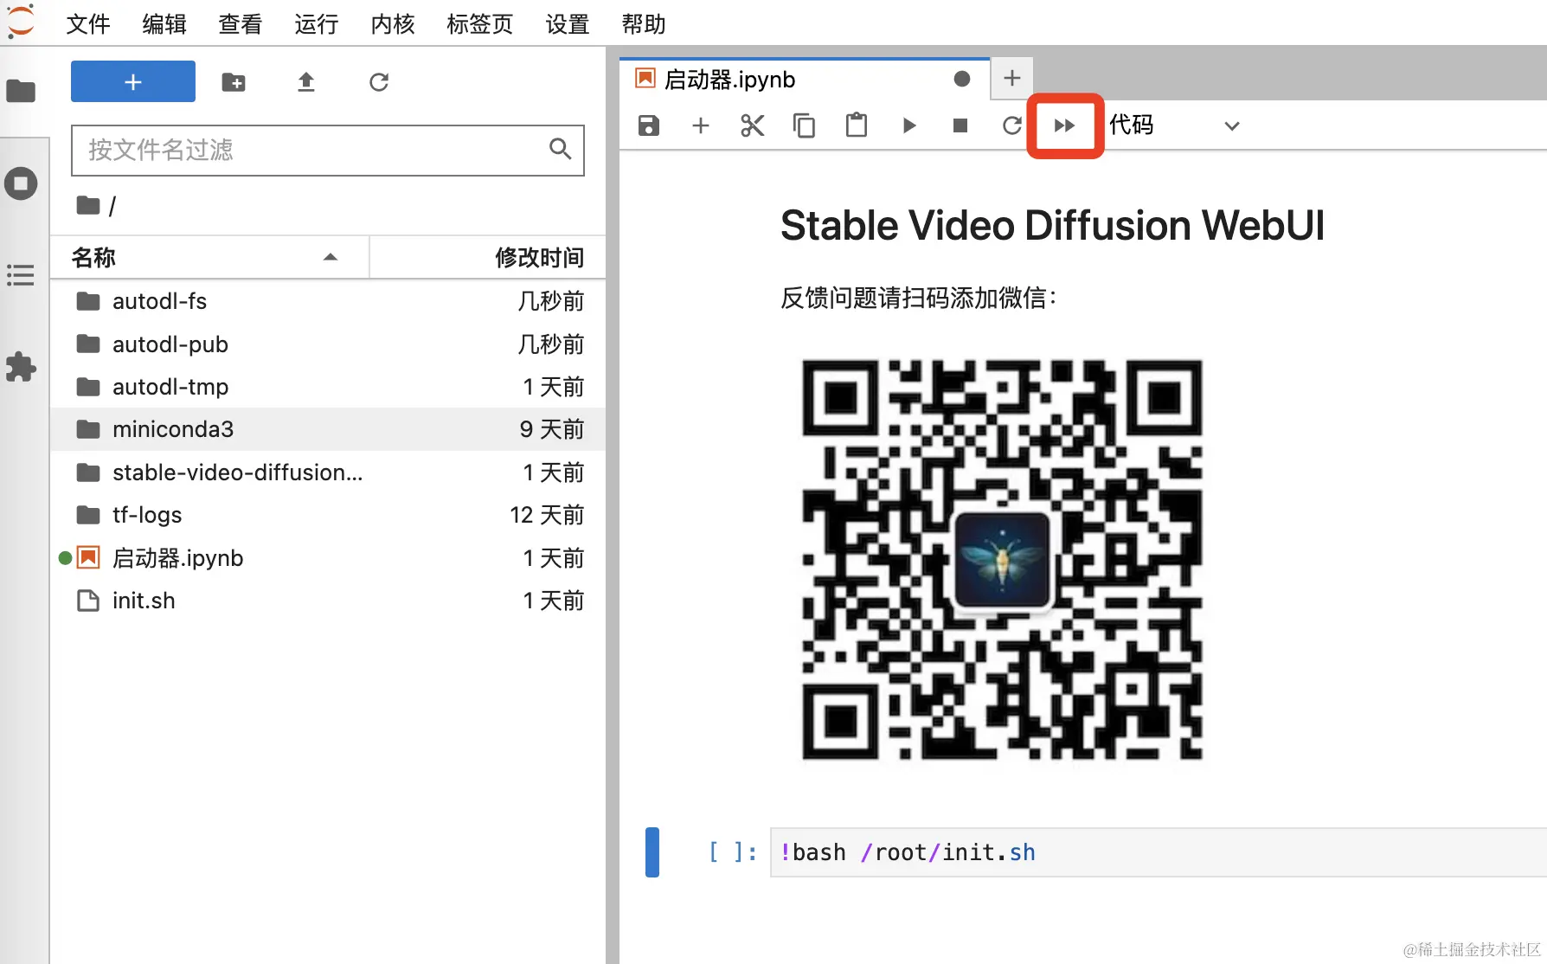This screenshot has width=1547, height=964.
Task: Open the 设置 menu
Action: point(568,24)
